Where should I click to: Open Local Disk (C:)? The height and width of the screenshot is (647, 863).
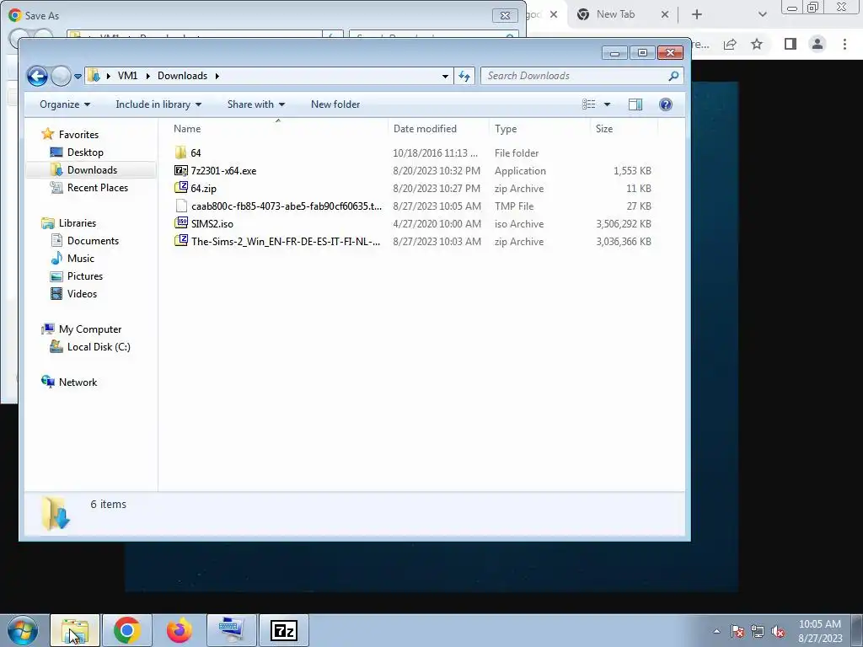click(x=99, y=346)
